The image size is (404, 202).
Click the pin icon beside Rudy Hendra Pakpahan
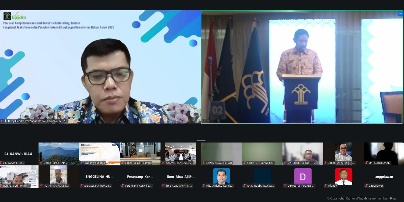point(6,121)
